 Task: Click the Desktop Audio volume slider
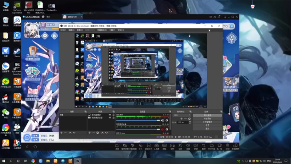tap(138, 121)
